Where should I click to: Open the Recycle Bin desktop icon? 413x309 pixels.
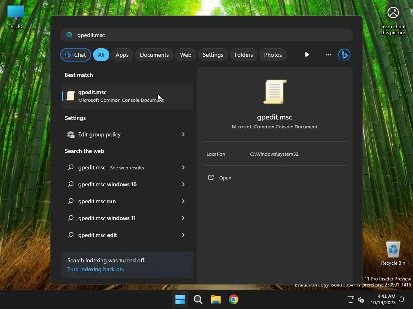coord(393,253)
